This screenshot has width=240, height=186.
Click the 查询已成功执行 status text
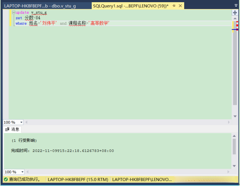tap(25, 179)
